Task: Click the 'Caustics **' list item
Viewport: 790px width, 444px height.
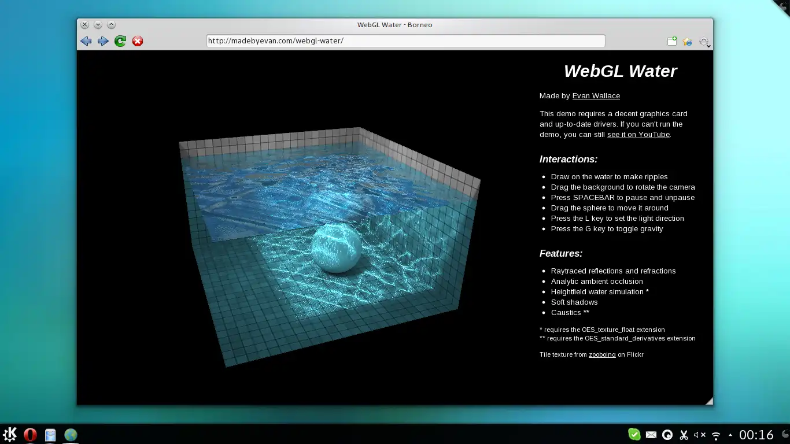Action: point(570,313)
